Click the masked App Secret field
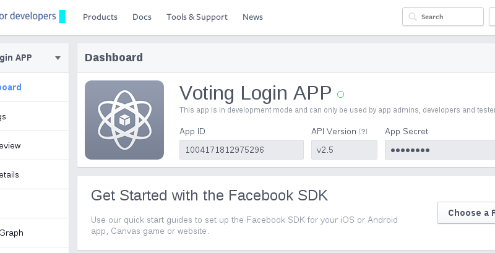495x253 pixels. (440, 150)
